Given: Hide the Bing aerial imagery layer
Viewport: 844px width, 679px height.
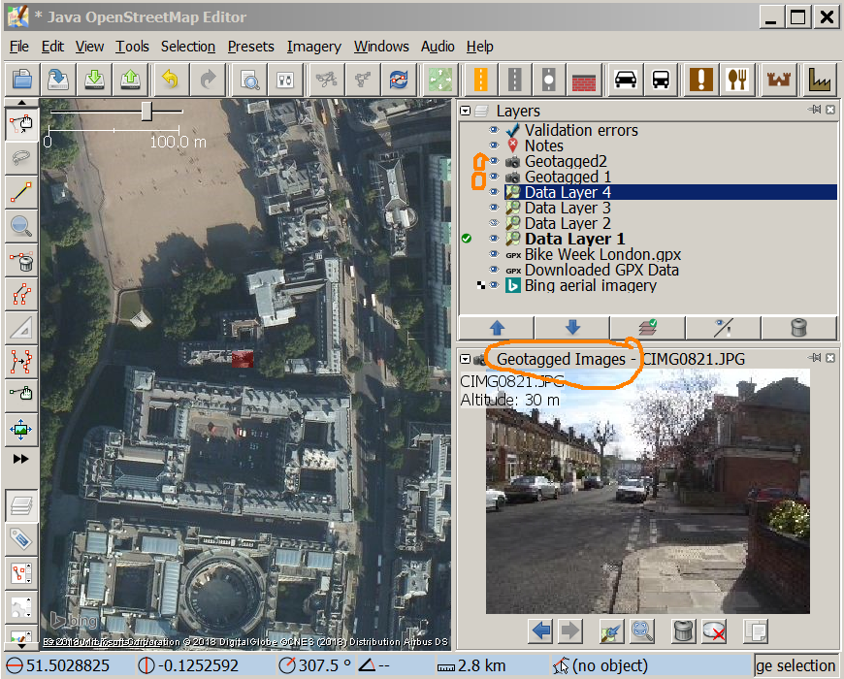Looking at the screenshot, I should 494,285.
